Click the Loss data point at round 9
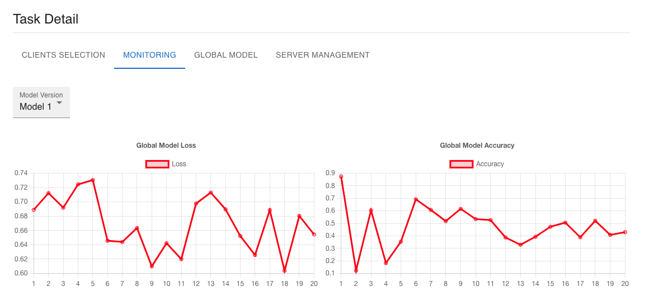649x300 pixels. (x=152, y=266)
